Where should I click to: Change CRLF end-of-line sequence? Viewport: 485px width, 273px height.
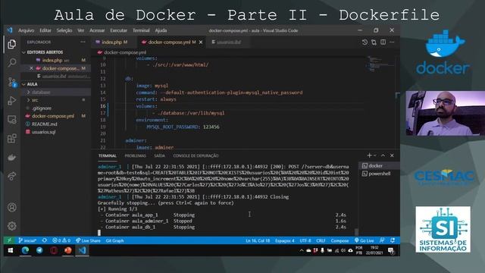(321, 240)
